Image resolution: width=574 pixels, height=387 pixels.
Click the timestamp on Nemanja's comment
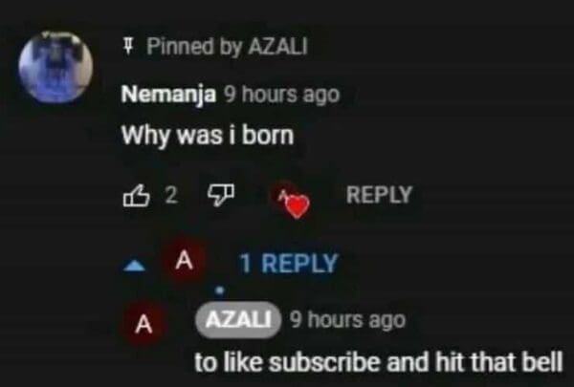279,95
